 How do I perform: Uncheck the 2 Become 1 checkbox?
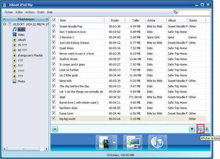coord(54,36)
